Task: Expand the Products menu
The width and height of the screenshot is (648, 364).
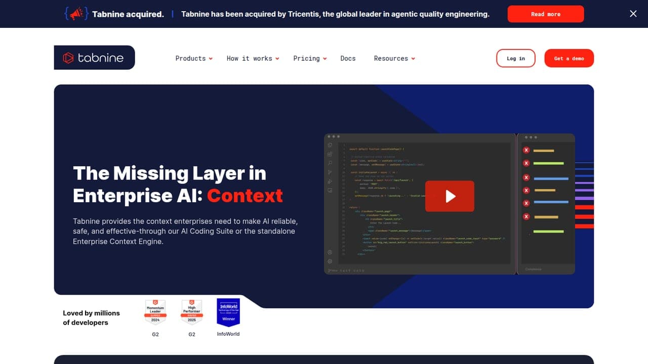Action: 194,58
